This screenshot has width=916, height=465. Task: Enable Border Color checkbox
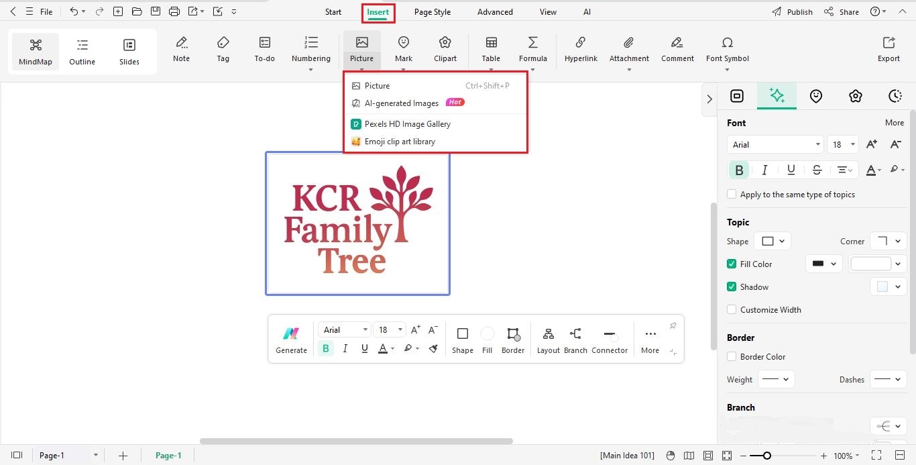(x=732, y=356)
